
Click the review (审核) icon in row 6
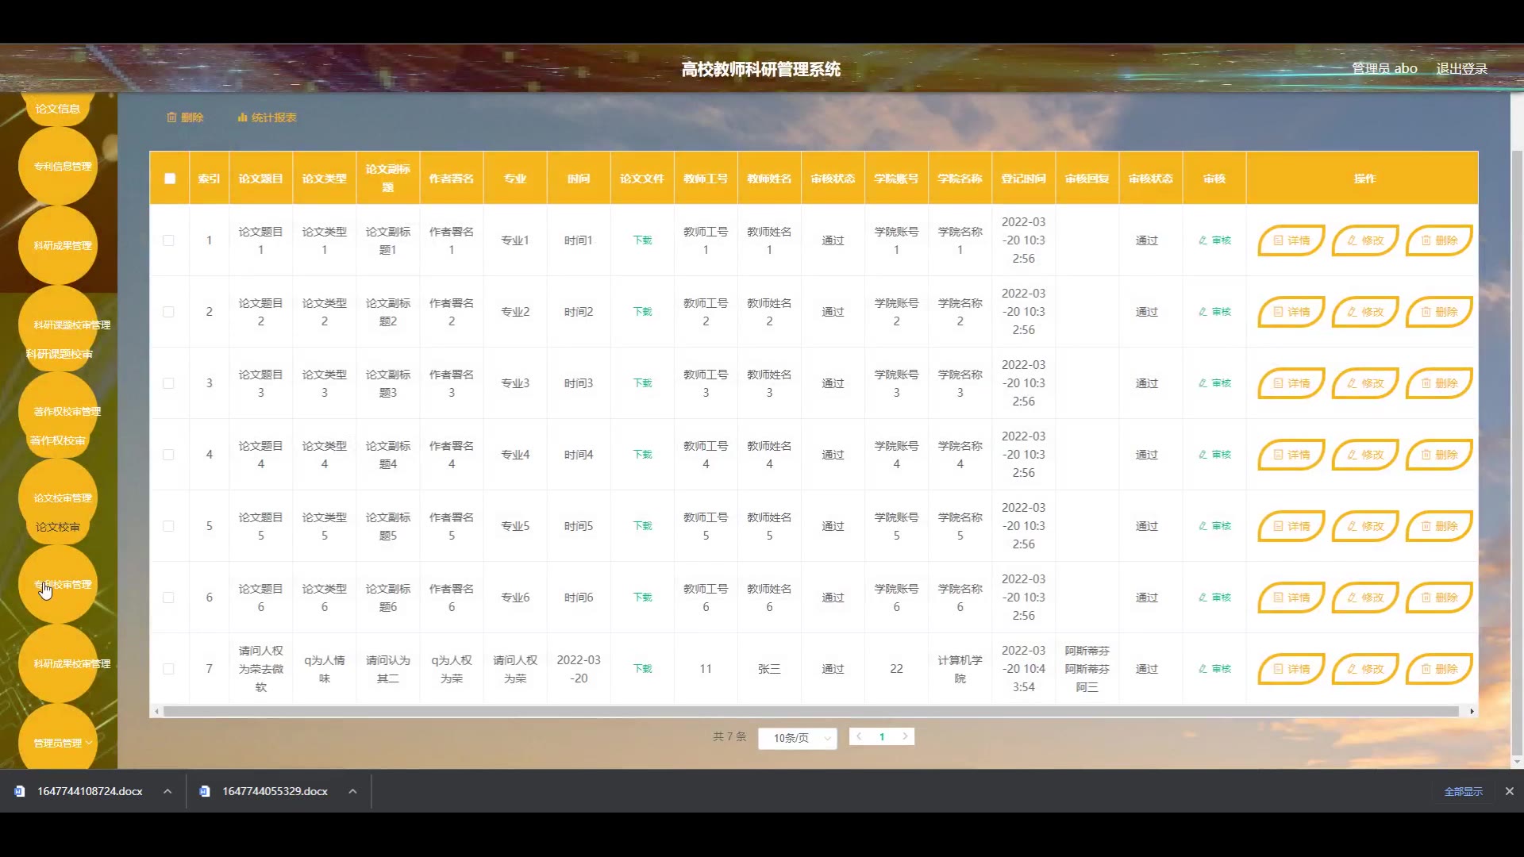[1214, 598]
